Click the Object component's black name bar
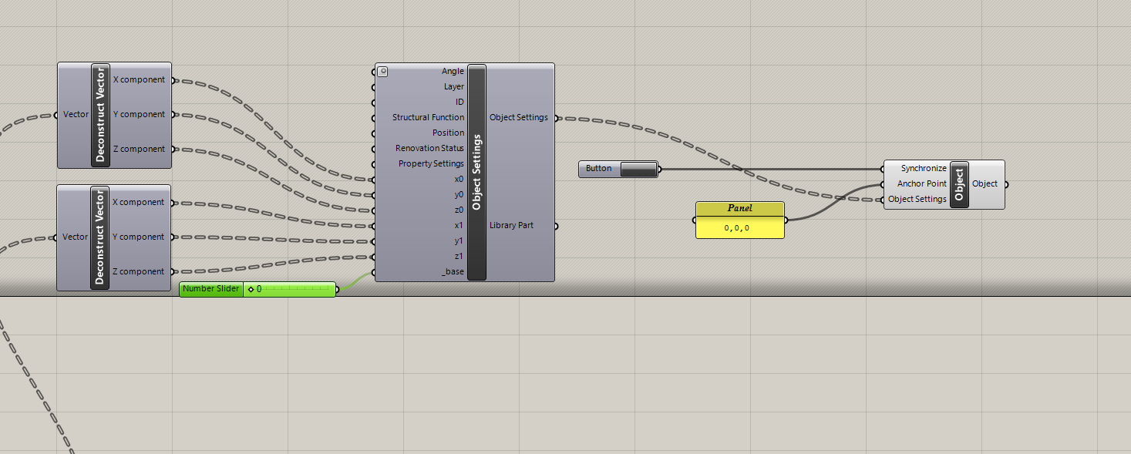This screenshot has height=454, width=1131. (959, 184)
